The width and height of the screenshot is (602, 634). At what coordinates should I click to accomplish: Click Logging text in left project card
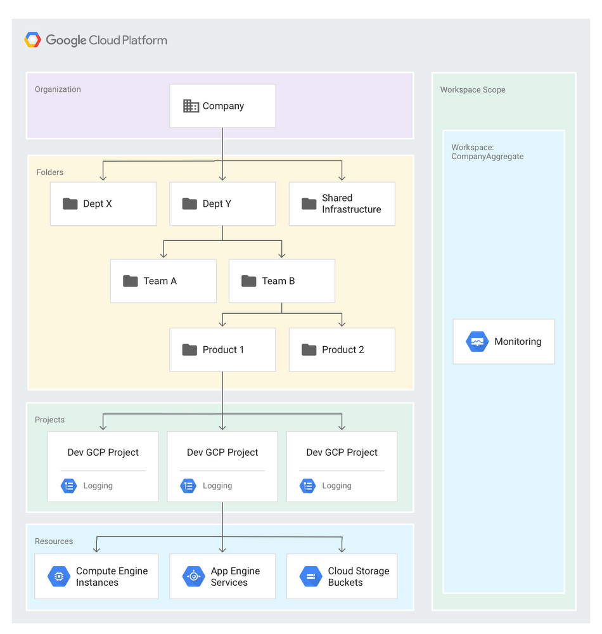(x=98, y=486)
